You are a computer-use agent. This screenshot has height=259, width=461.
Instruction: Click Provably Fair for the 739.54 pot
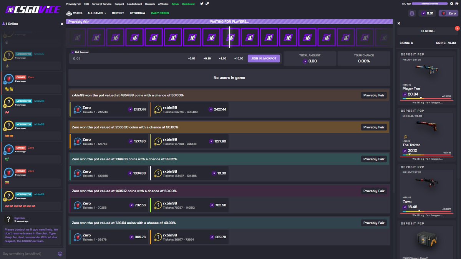click(x=374, y=223)
